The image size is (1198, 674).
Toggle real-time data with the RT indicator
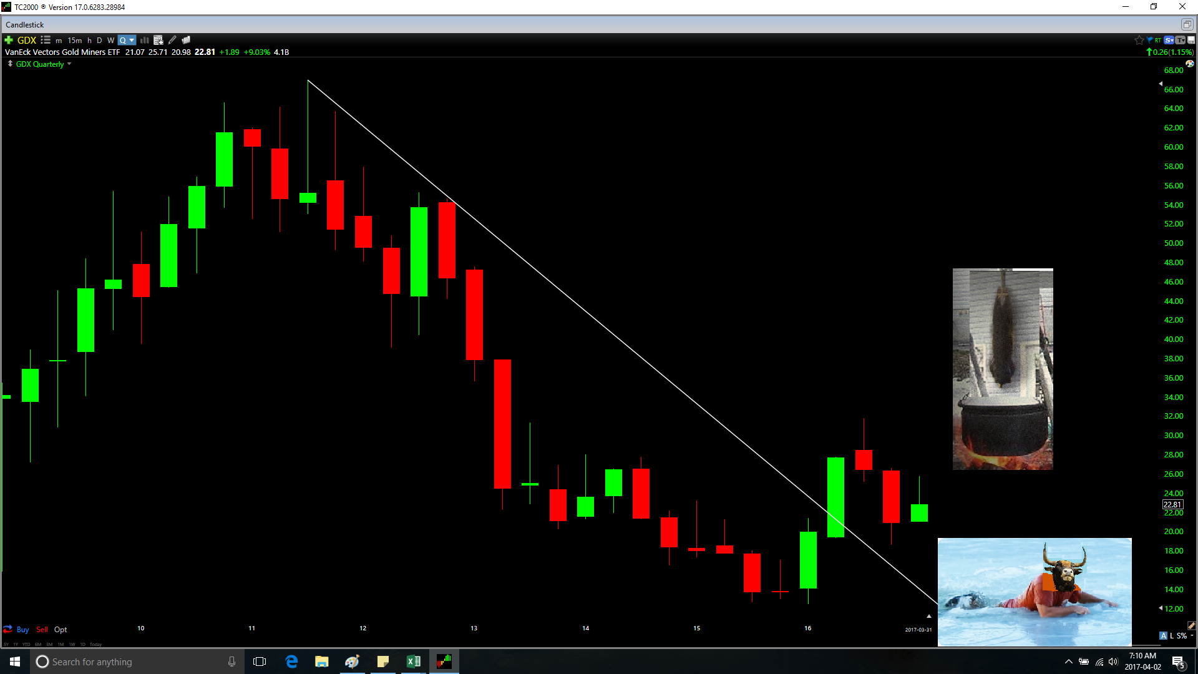pos(1157,40)
